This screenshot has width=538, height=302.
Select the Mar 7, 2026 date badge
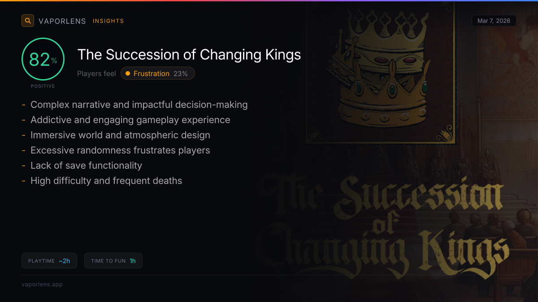point(494,21)
